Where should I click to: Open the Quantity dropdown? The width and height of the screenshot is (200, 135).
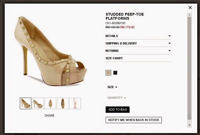click(117, 98)
